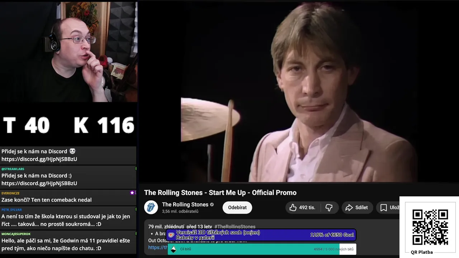Click the T 40 counter text
Viewport: 459px width, 258px height.
[x=26, y=125]
